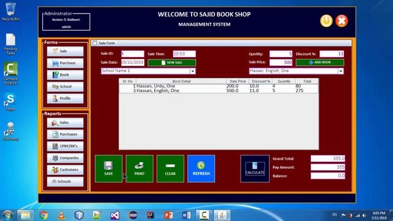Switch to Camtasia in taskbar
The width and height of the screenshot is (393, 221).
204,215
